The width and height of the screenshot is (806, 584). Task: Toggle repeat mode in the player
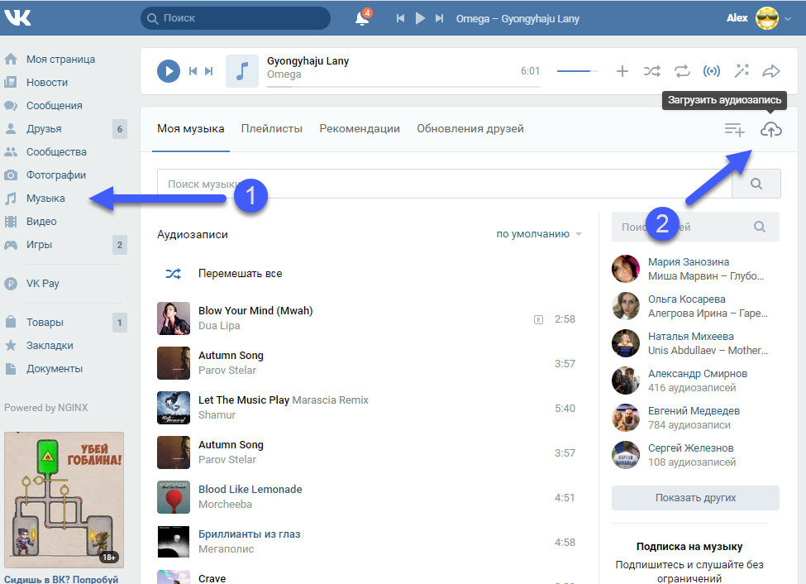click(682, 71)
